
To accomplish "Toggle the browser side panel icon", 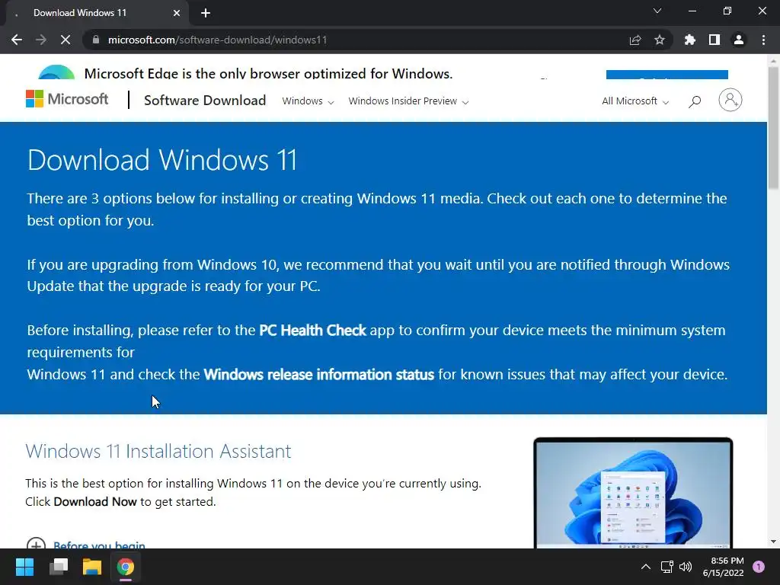I will click(714, 40).
